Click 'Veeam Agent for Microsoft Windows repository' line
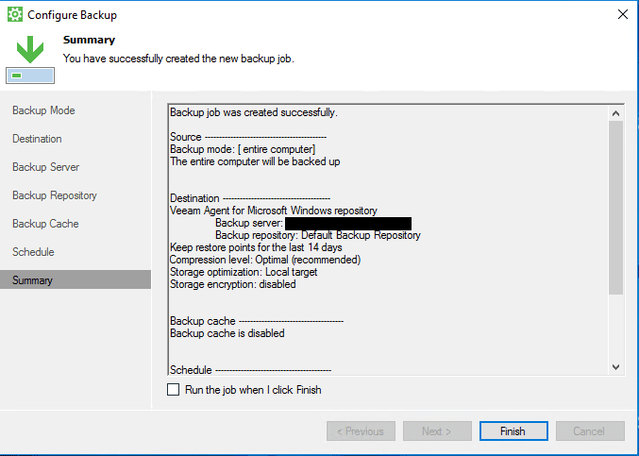The height and width of the screenshot is (456, 639). coord(274,211)
